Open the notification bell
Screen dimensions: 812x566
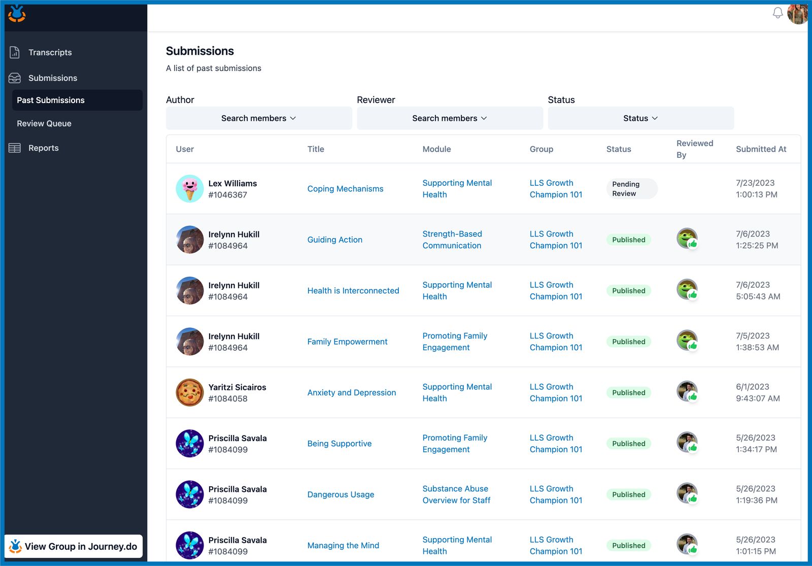[x=777, y=13]
